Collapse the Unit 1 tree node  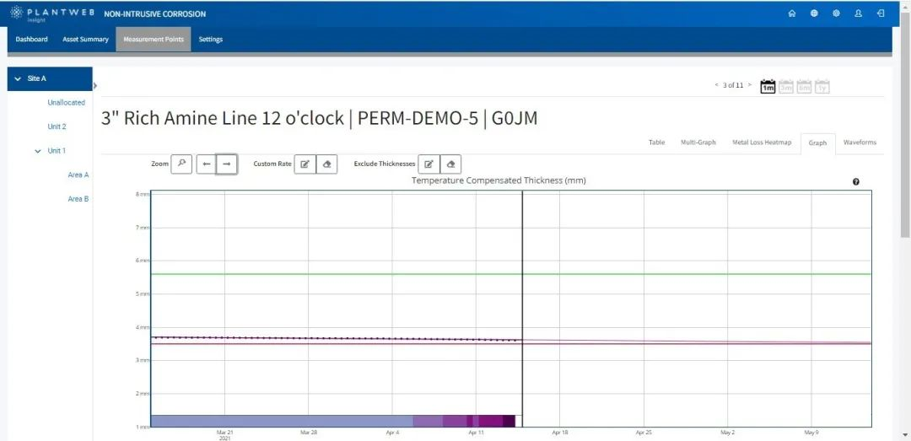[38, 151]
